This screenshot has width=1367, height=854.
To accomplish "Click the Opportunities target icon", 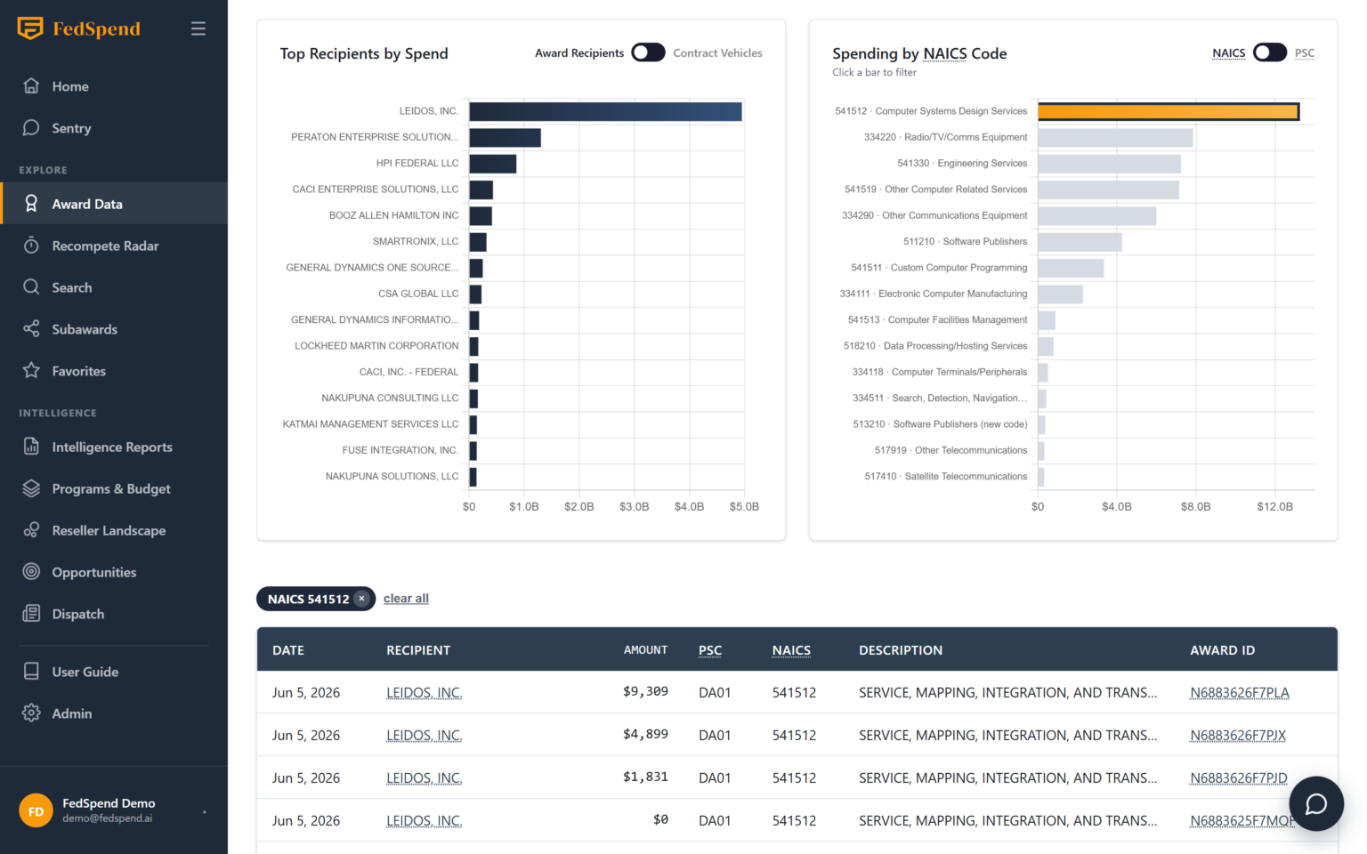I will pyautogui.click(x=31, y=572).
